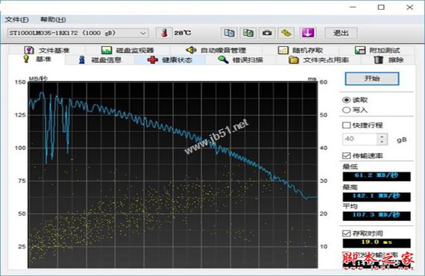Click the 磁盘监视器 chart icon tab
Image resolution: width=425 pixels, height=276 pixels.
(107, 50)
